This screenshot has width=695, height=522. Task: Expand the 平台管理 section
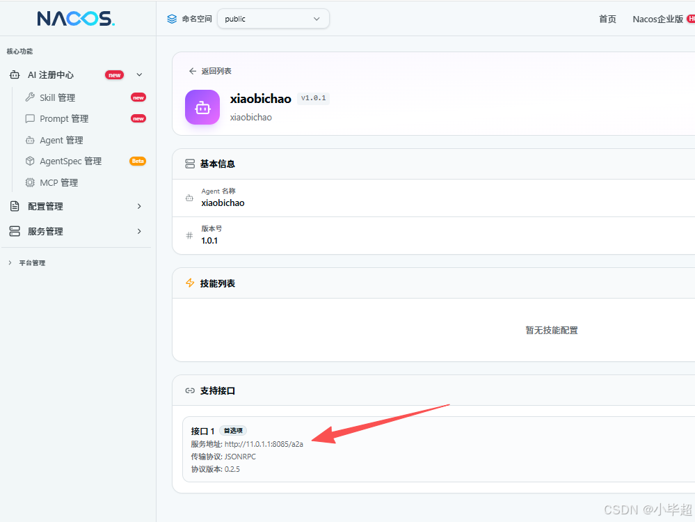click(27, 263)
